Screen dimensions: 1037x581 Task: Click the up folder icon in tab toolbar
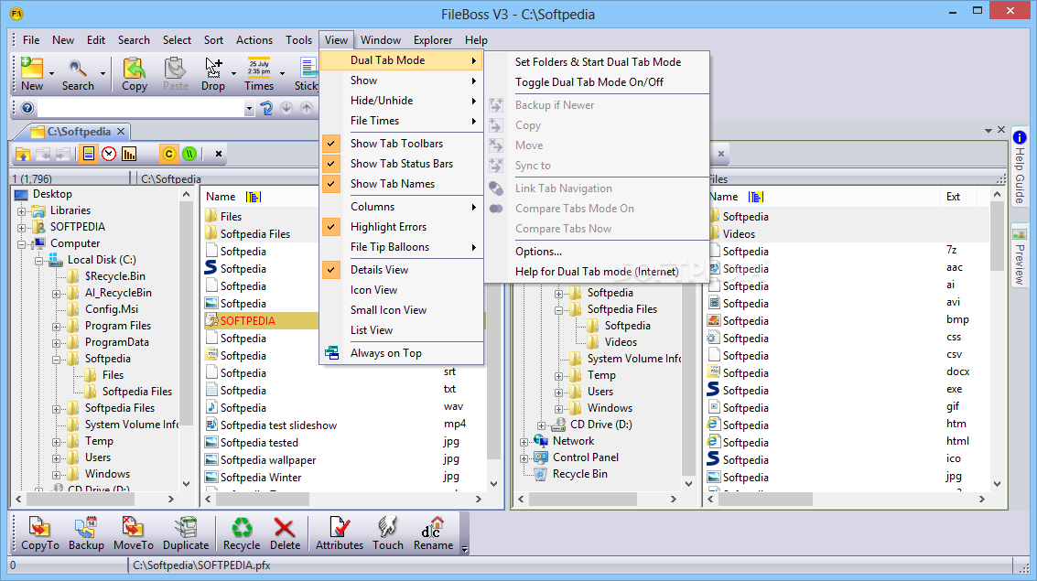point(23,154)
